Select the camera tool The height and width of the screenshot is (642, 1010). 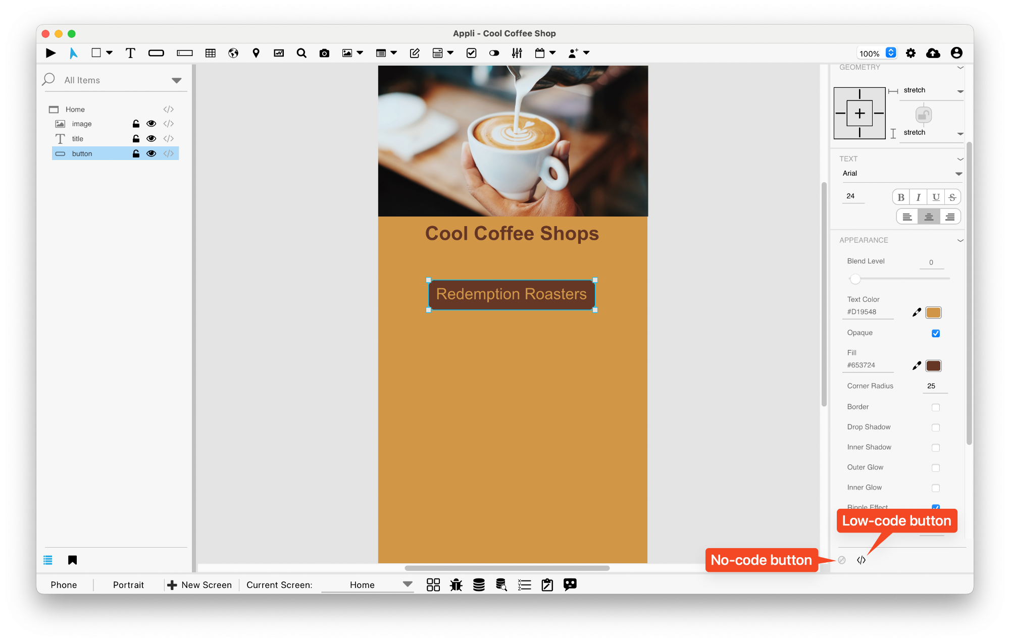324,53
